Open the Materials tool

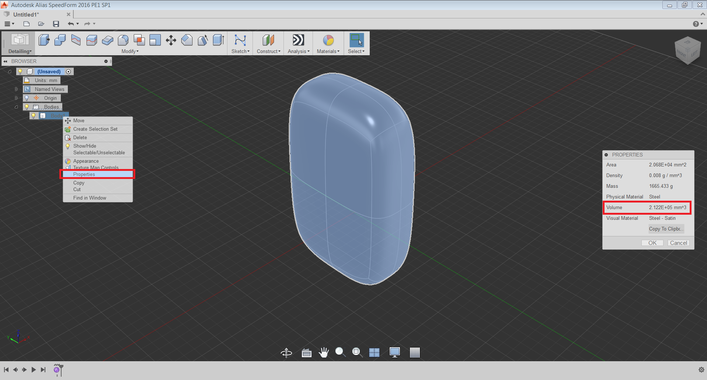[328, 41]
